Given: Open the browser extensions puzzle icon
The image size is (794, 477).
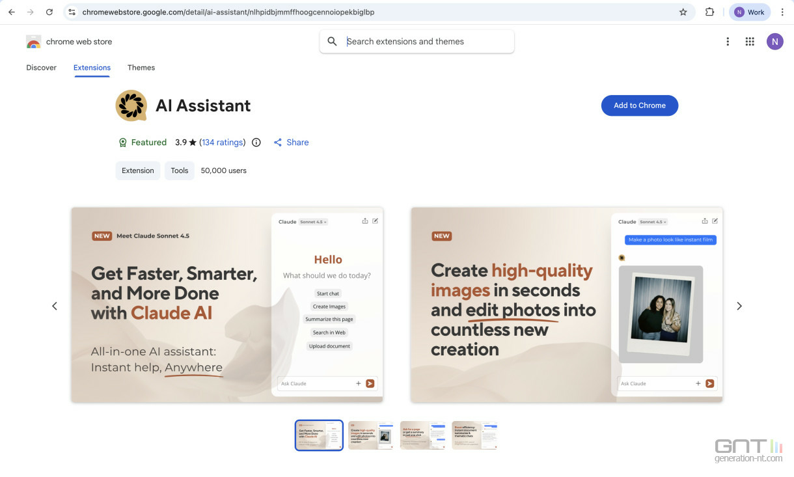Looking at the screenshot, I should pyautogui.click(x=709, y=12).
